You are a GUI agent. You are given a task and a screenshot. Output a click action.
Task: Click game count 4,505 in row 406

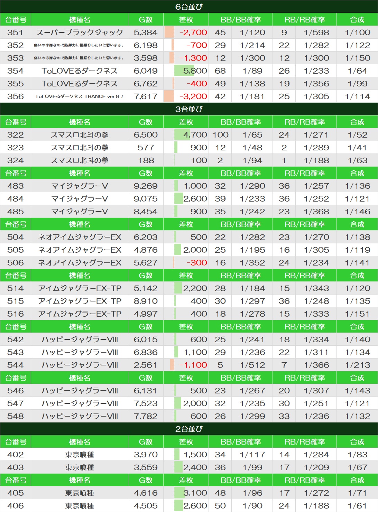tap(146, 505)
